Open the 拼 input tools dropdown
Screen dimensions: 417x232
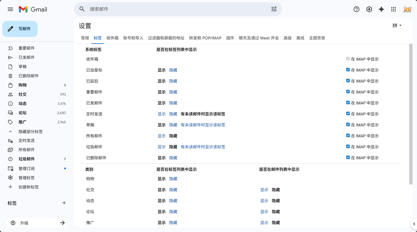click(x=396, y=25)
